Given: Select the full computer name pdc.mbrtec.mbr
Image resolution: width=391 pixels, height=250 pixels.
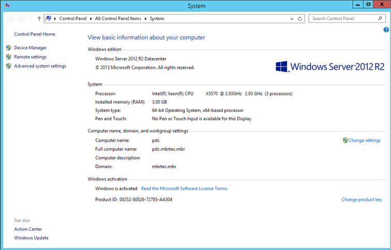Looking at the screenshot, I should coord(168,149).
